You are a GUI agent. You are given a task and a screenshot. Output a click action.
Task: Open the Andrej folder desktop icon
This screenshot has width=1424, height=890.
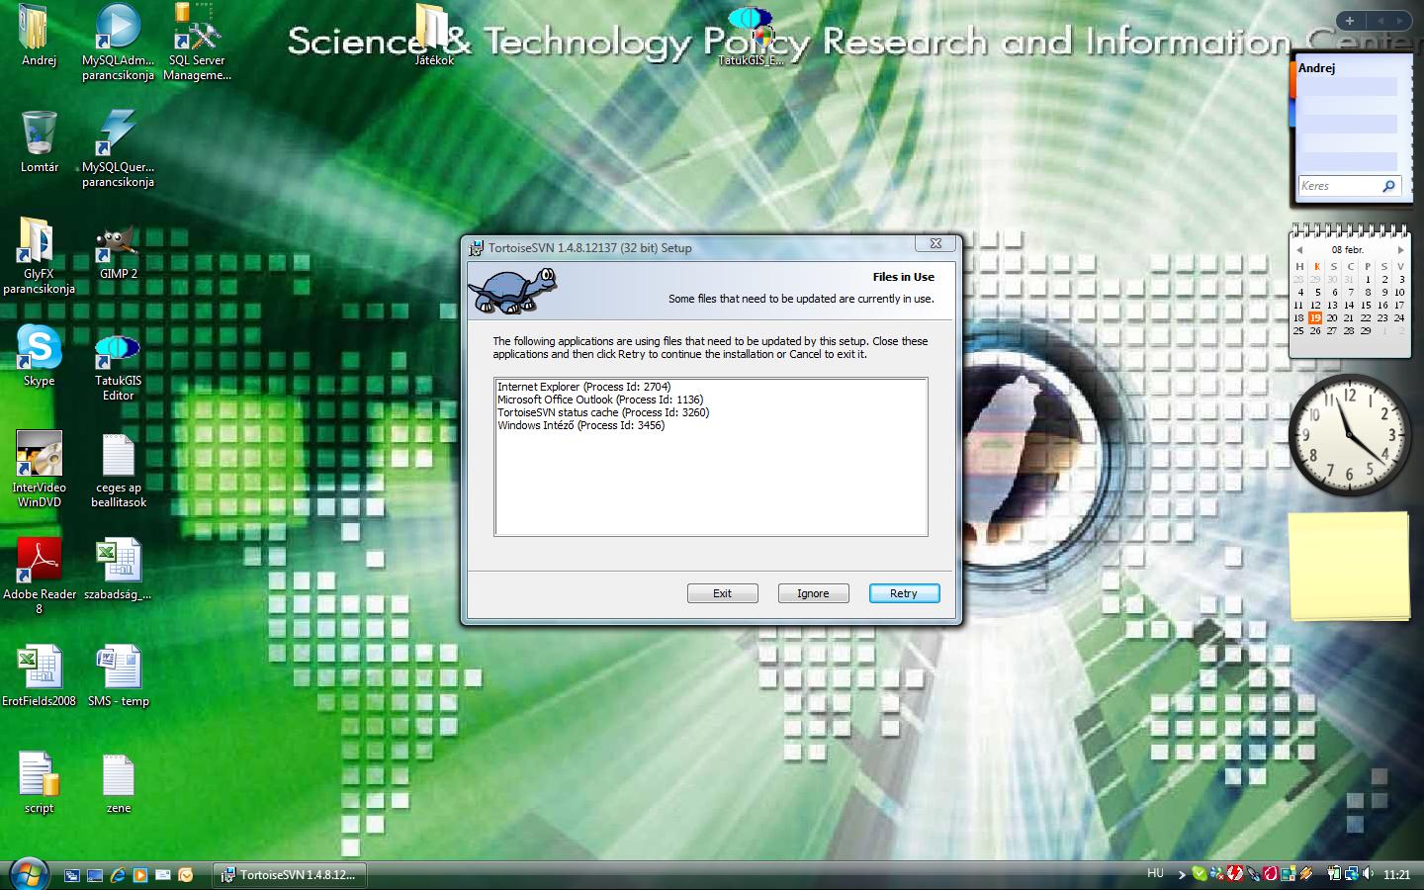point(39,36)
